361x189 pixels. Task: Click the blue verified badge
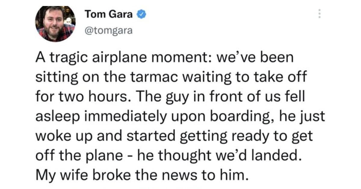[x=142, y=14]
